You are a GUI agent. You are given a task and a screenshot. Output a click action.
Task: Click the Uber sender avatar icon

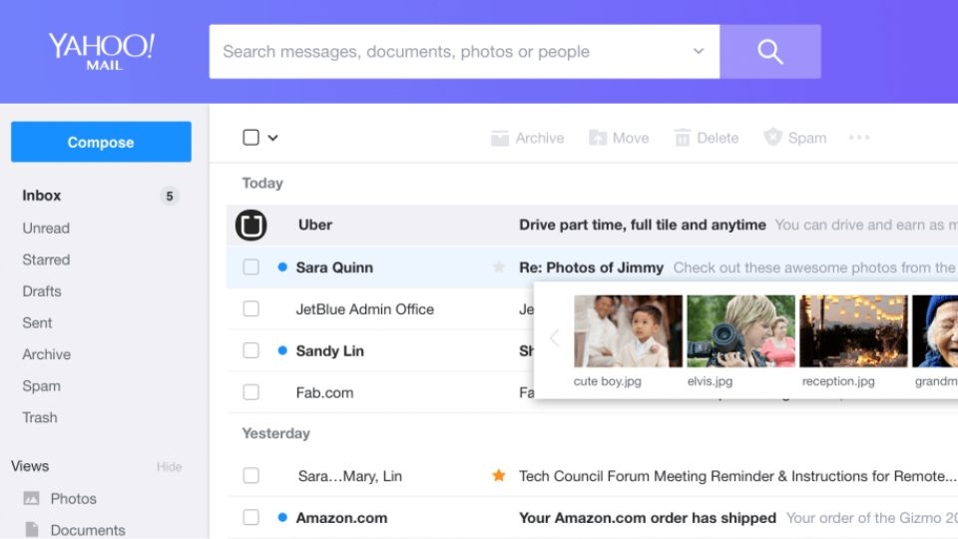point(251,225)
